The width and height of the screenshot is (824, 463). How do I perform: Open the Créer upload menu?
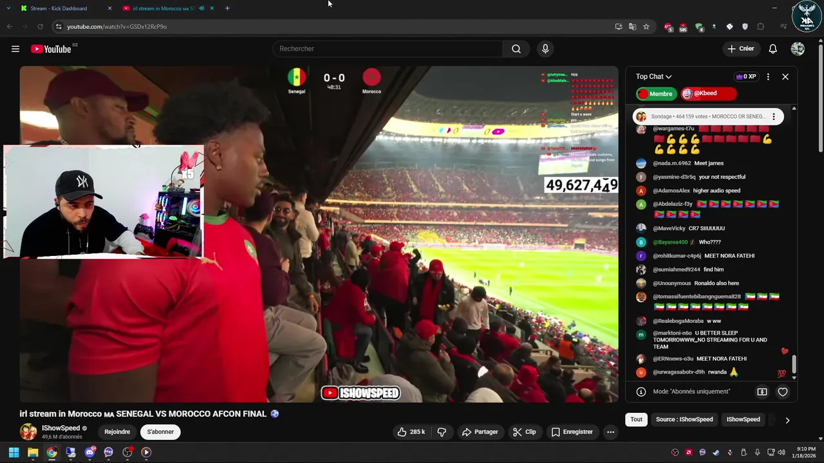click(x=740, y=49)
